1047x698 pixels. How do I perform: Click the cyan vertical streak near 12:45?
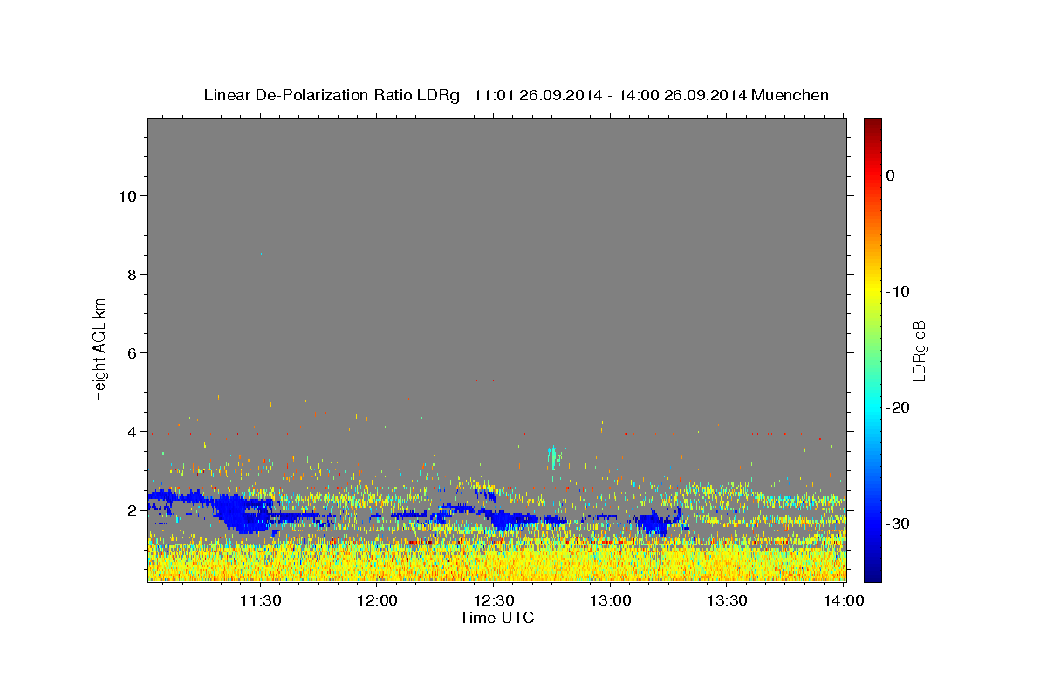pos(551,456)
